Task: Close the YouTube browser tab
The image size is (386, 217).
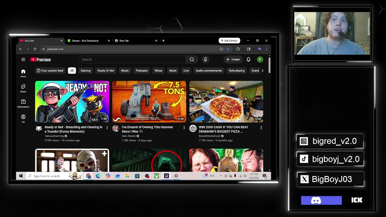Action: [x=62, y=41]
